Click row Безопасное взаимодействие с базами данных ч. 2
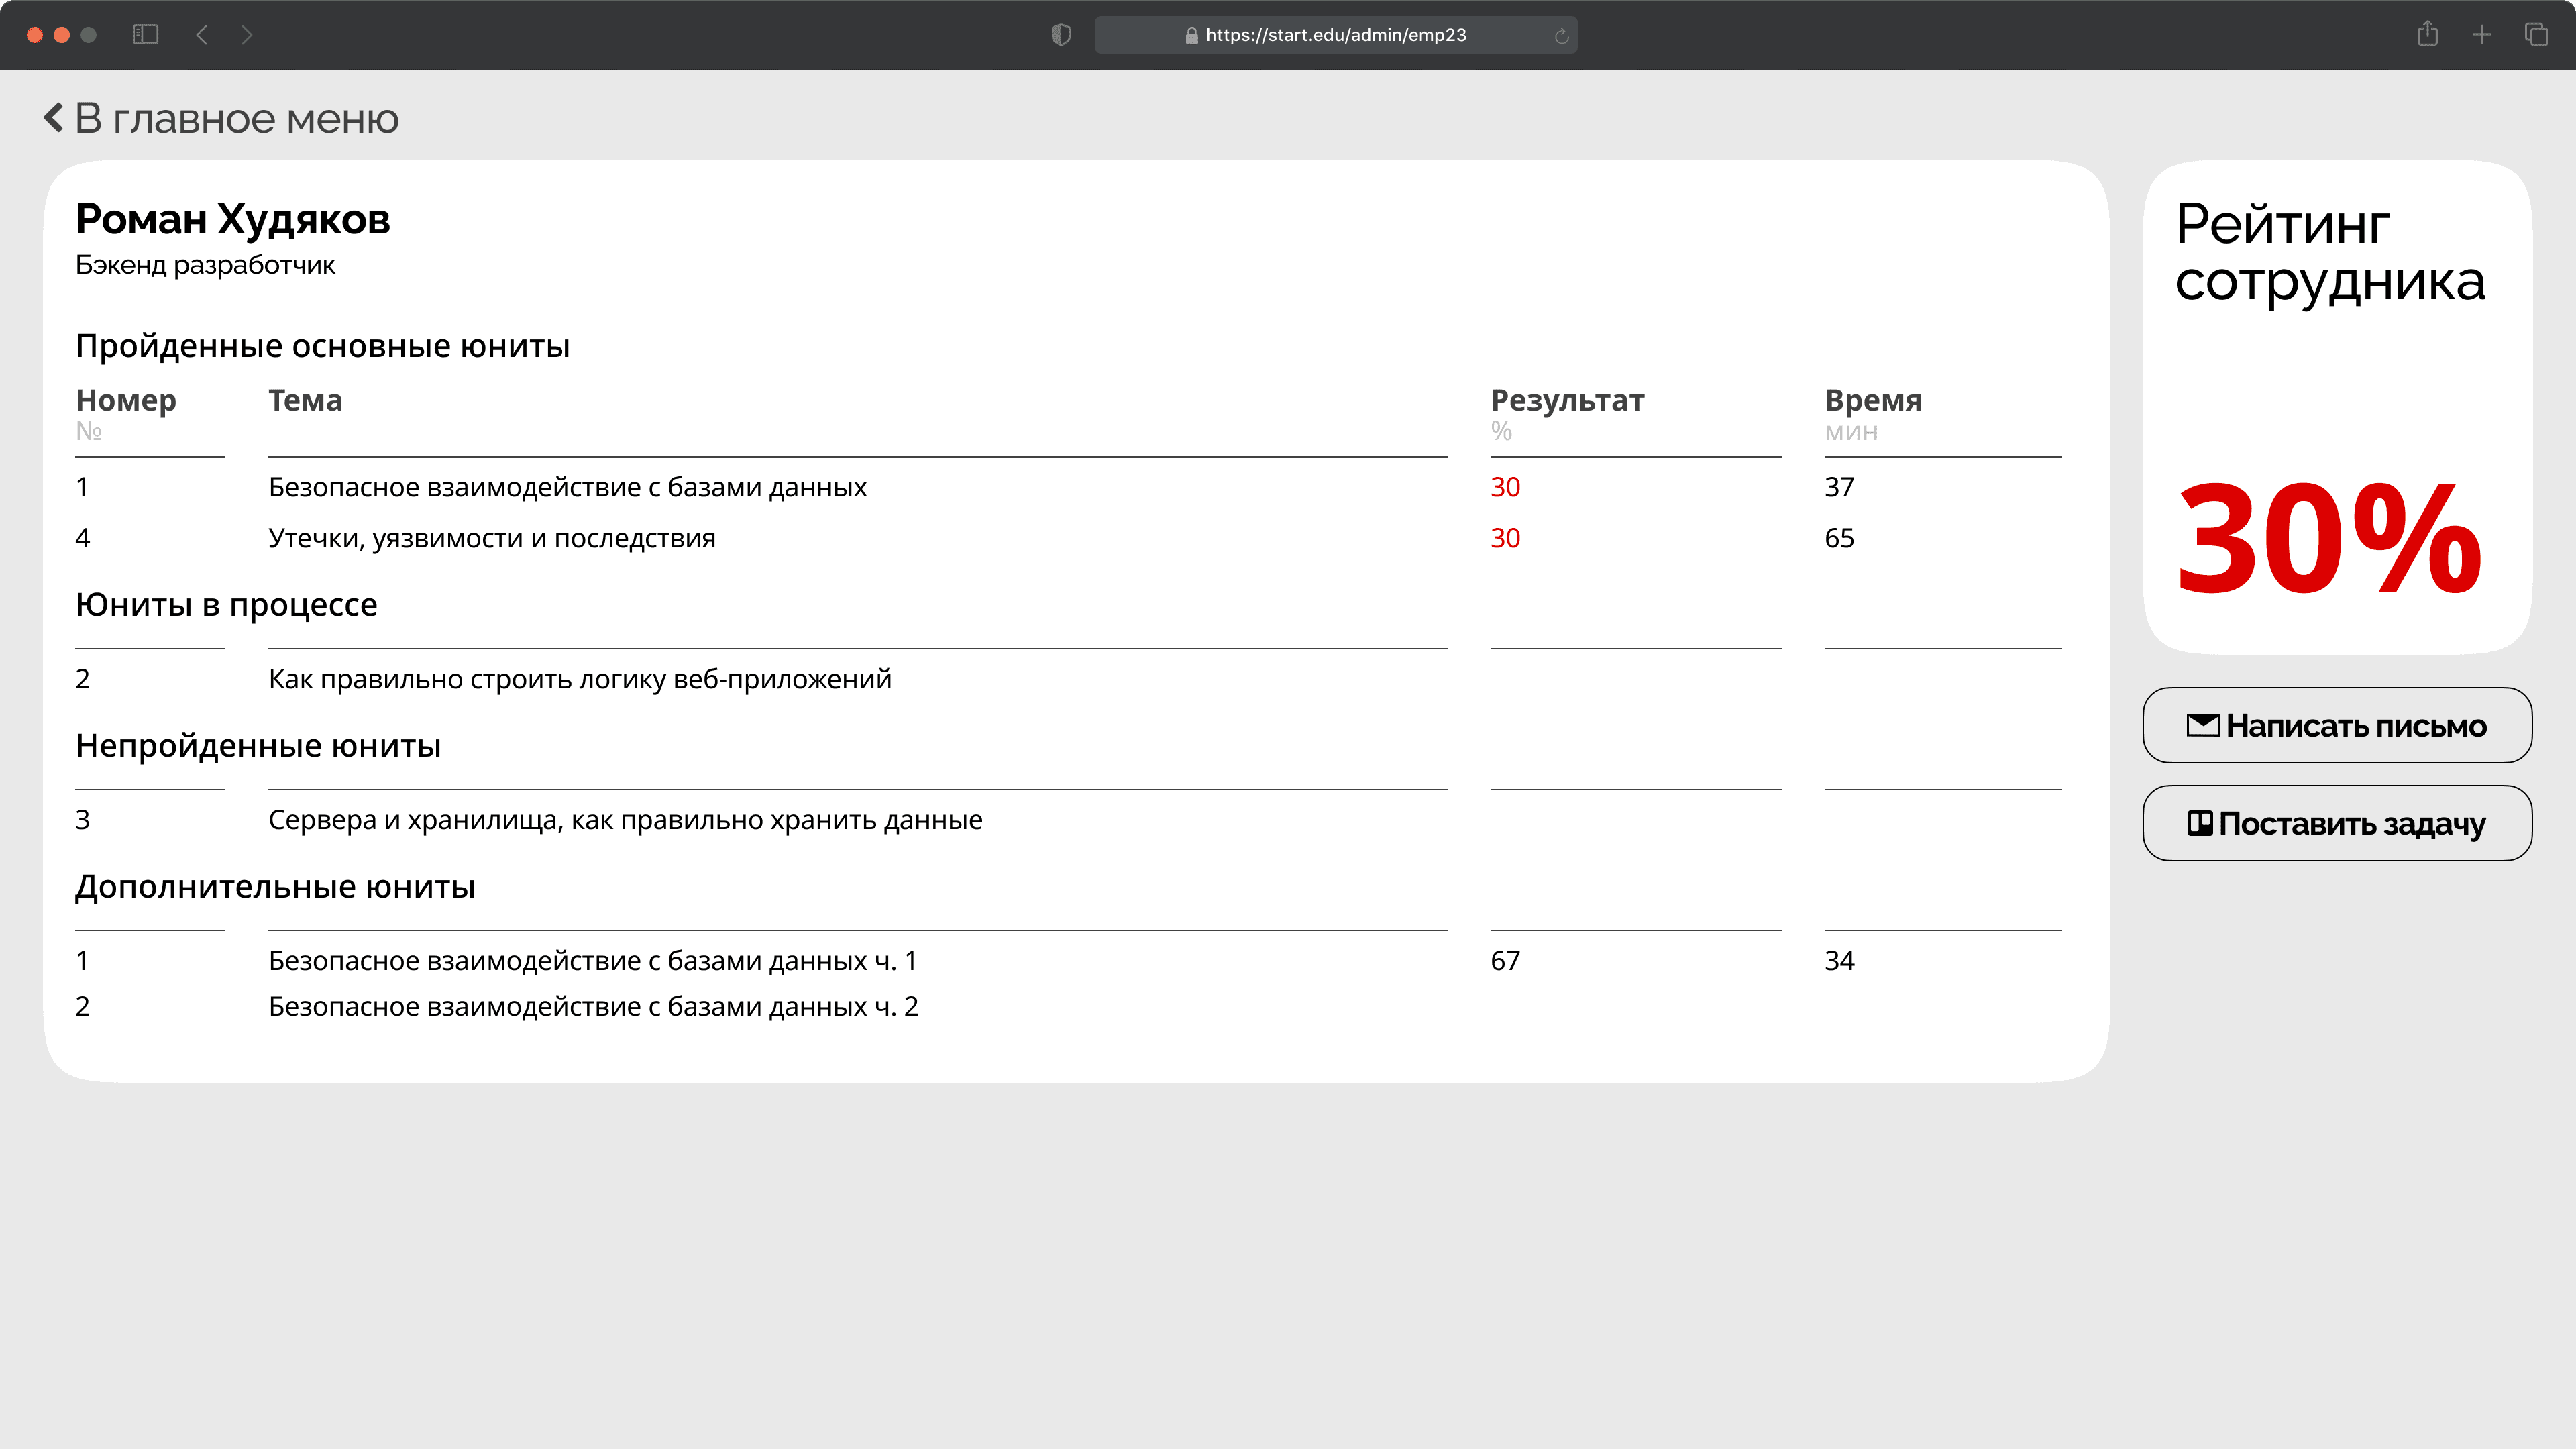This screenshot has width=2576, height=1449. pyautogui.click(x=1068, y=1006)
